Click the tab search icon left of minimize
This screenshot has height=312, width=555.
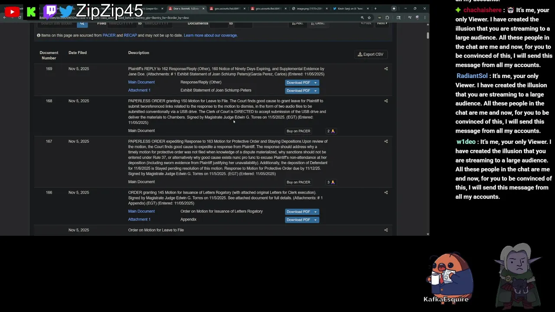tap(394, 8)
